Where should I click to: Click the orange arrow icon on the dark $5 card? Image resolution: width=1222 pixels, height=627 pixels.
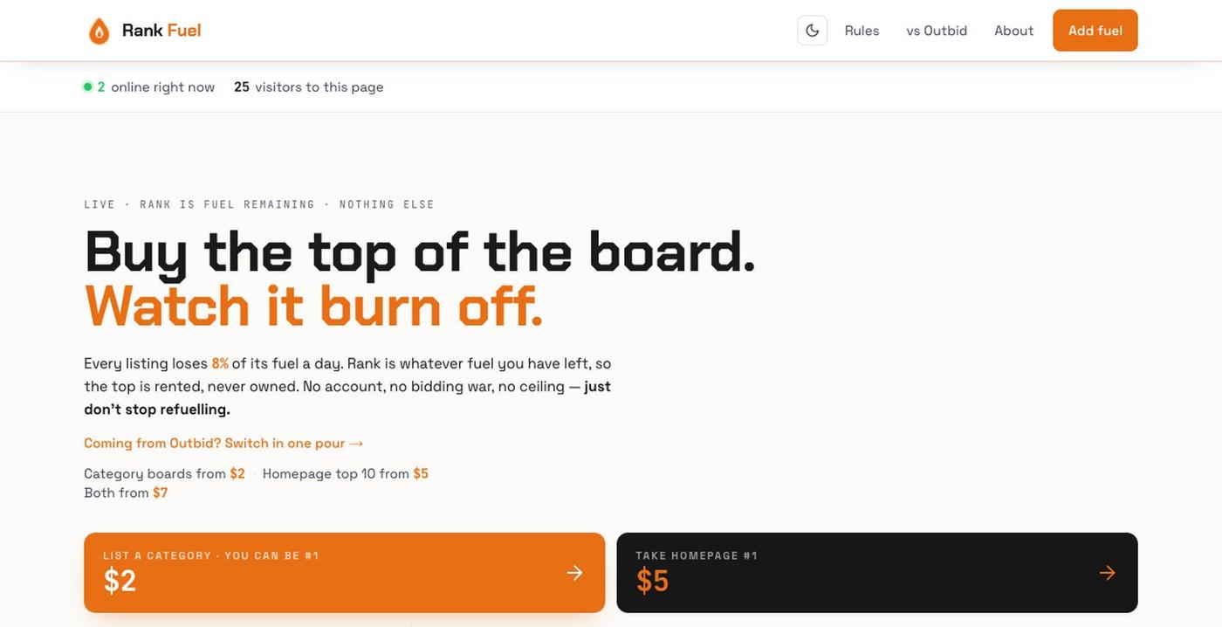[x=1108, y=573]
